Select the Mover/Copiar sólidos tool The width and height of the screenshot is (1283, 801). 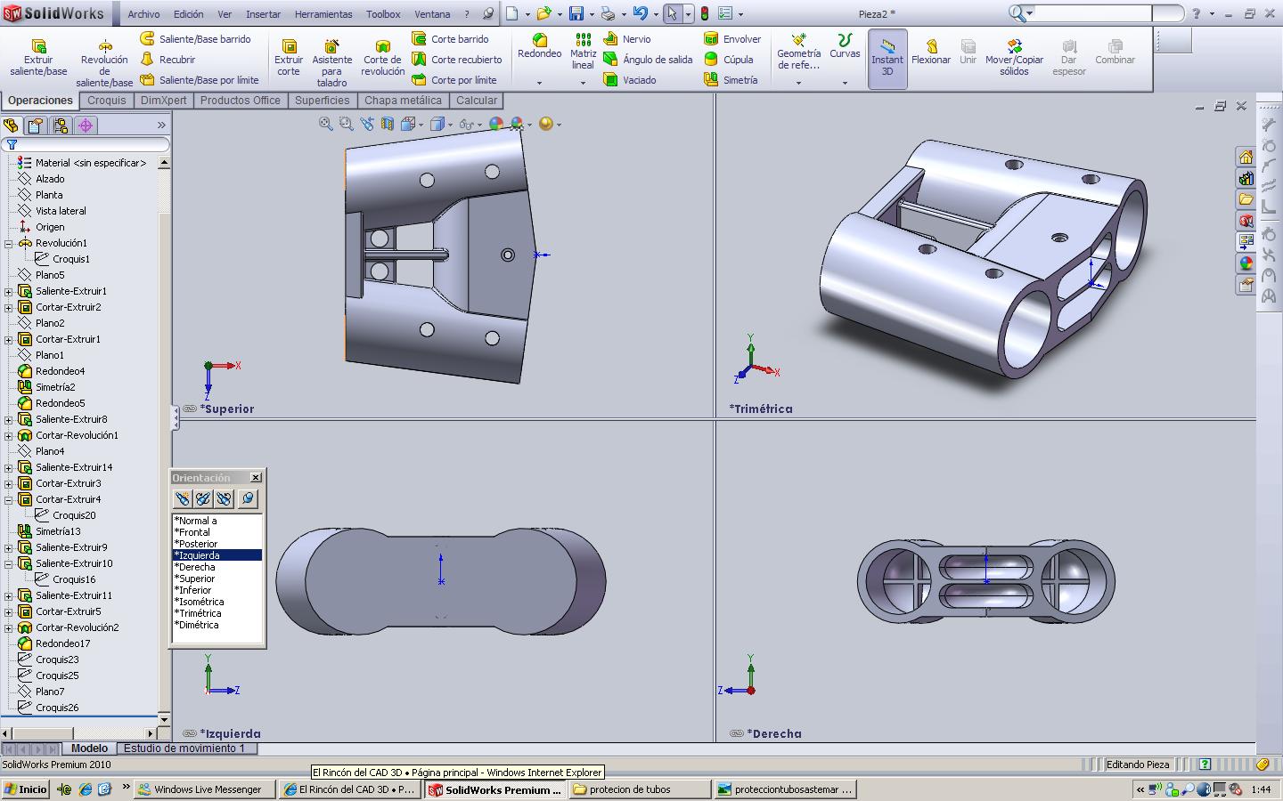pyautogui.click(x=1014, y=58)
